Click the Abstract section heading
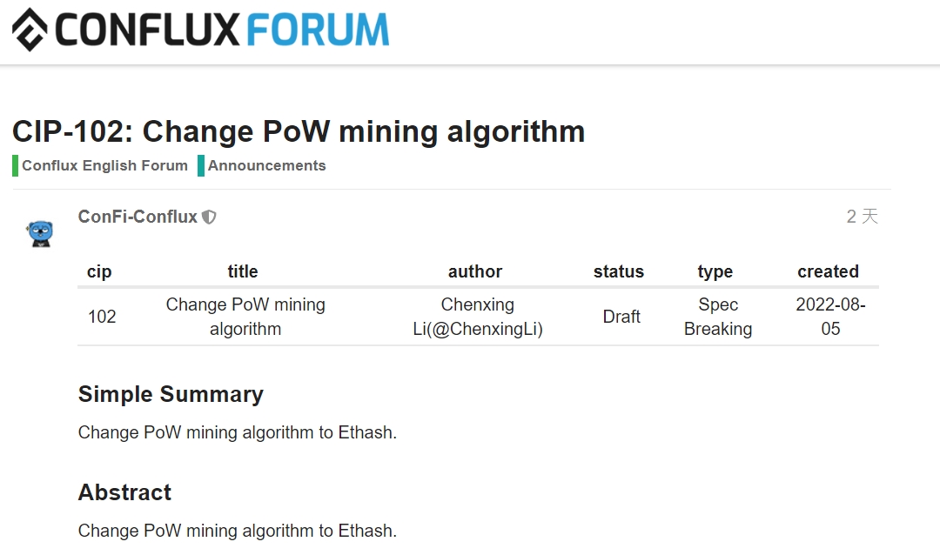The height and width of the screenshot is (555, 940). coord(124,492)
